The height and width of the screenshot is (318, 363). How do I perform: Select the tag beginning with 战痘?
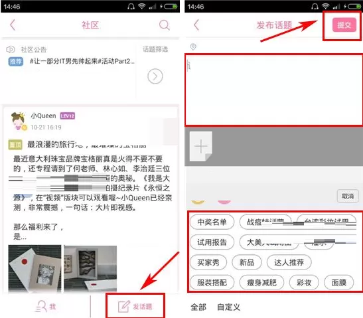[265, 222]
